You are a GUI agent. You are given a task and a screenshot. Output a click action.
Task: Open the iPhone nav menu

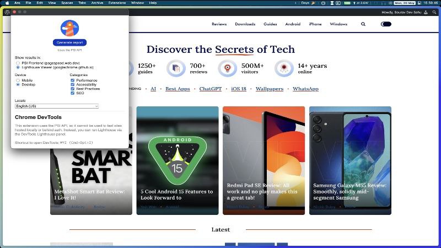coord(315,24)
